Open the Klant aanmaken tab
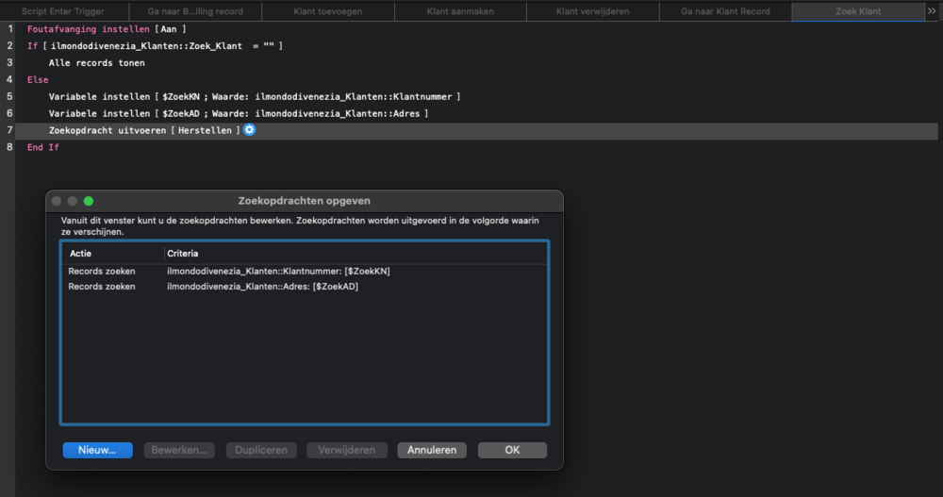Viewport: 943px width, 497px height. click(x=459, y=11)
